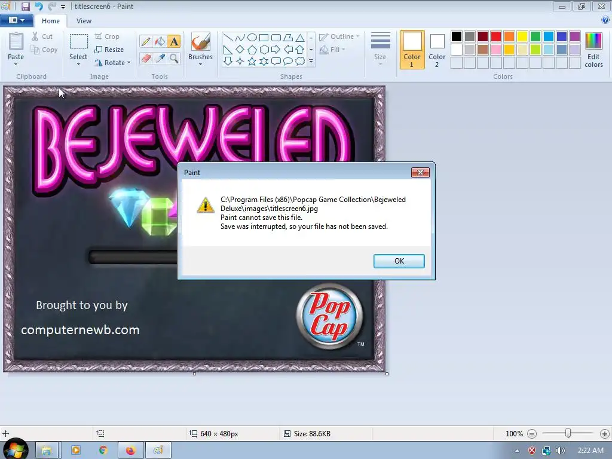Switch to the Home ribbon tab

point(51,21)
